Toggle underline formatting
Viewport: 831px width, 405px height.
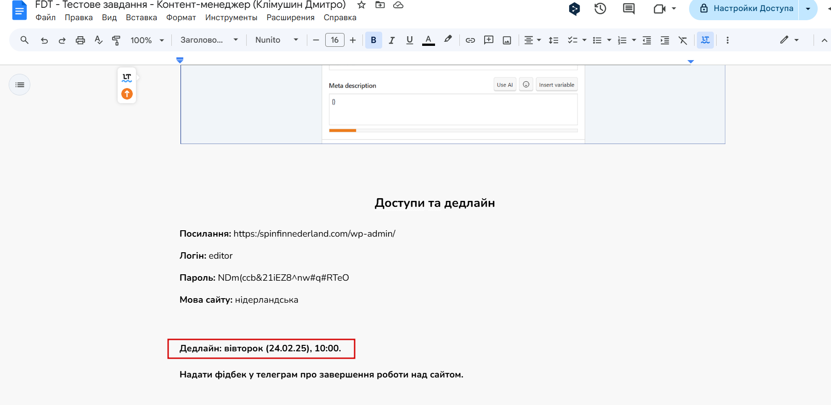(x=410, y=40)
